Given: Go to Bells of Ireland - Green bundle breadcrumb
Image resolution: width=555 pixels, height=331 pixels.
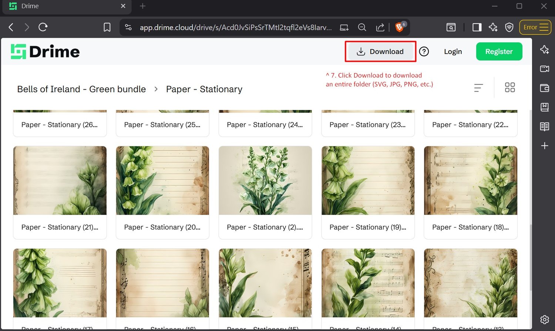Looking at the screenshot, I should pos(81,89).
